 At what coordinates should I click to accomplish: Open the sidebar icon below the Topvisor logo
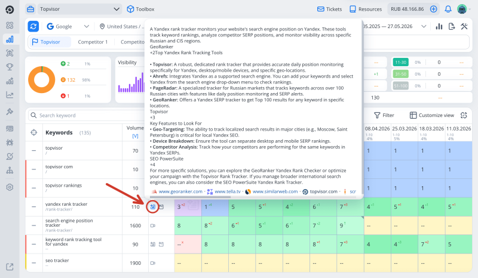[10, 25]
